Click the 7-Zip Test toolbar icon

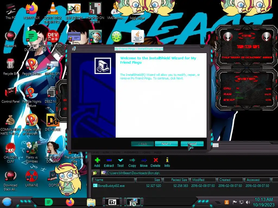[x=120, y=162]
